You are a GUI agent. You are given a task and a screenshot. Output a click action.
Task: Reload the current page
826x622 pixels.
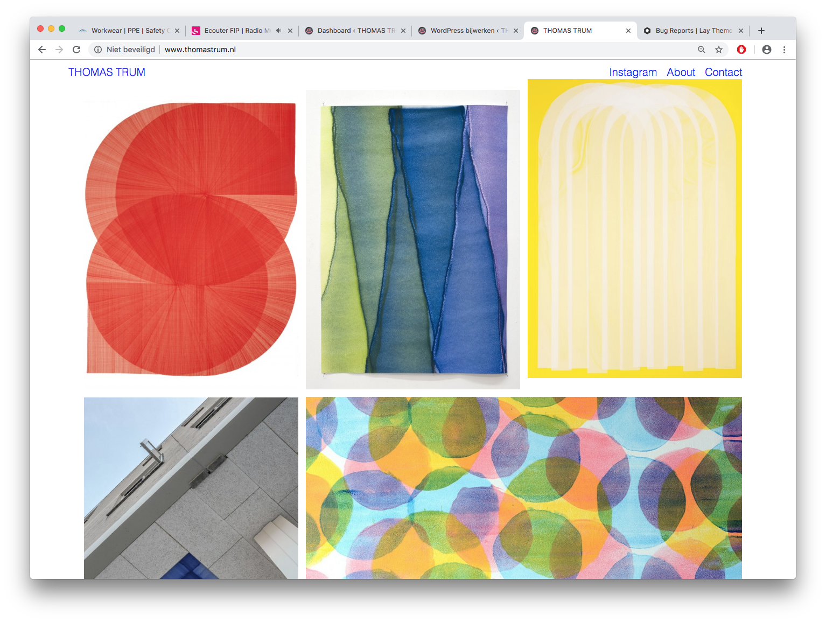76,50
